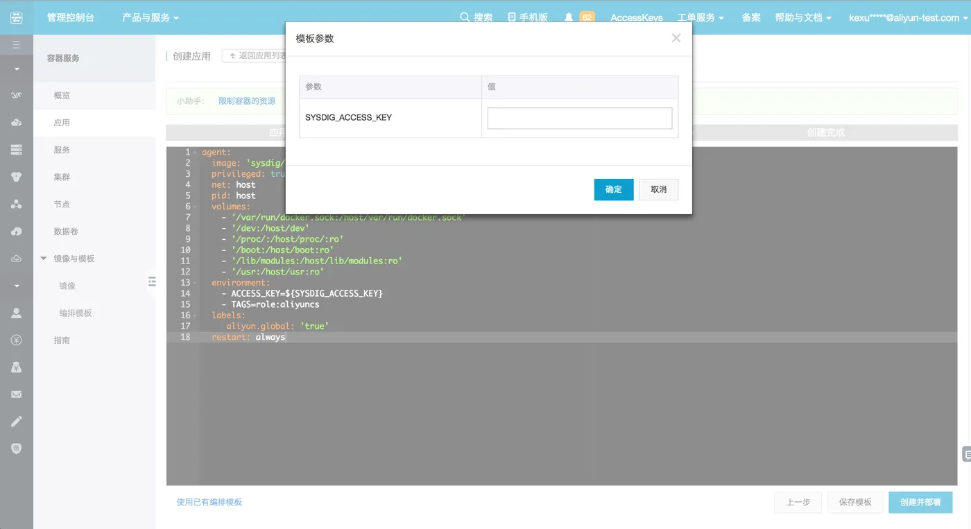Focus the SYSDIG_ACCESS_KEY value input field
Screen dimensions: 971x529
(x=580, y=118)
